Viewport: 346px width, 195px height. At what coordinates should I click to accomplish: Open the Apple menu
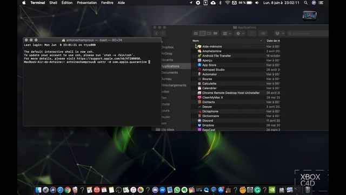[x=24, y=3]
